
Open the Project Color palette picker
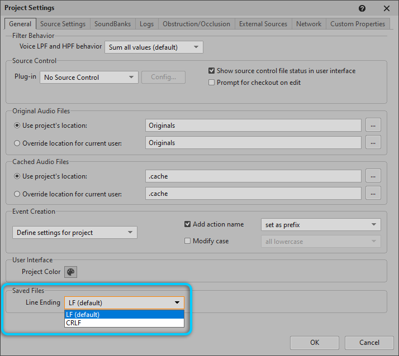[71, 272]
